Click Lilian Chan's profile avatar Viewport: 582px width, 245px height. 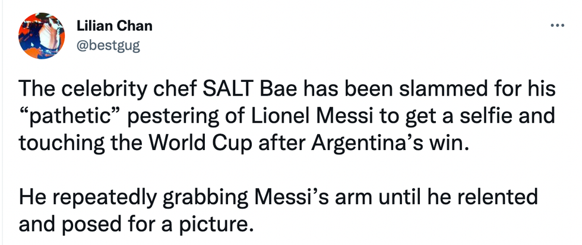coord(42,36)
